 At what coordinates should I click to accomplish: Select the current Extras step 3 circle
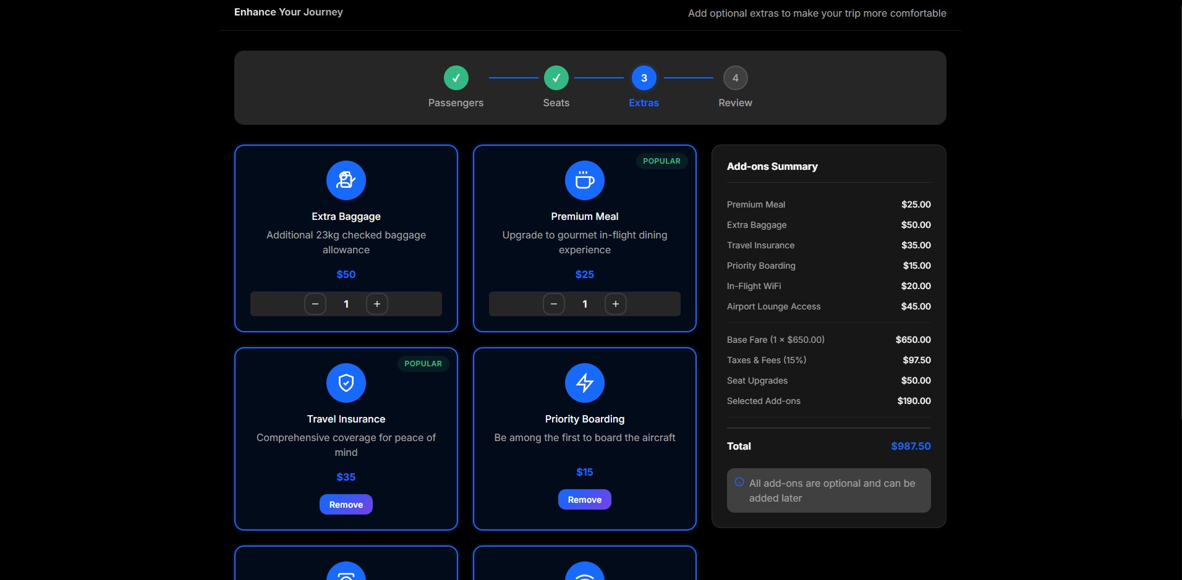[x=644, y=78]
